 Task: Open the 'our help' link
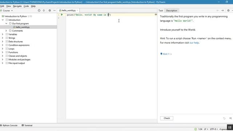coord(194,43)
